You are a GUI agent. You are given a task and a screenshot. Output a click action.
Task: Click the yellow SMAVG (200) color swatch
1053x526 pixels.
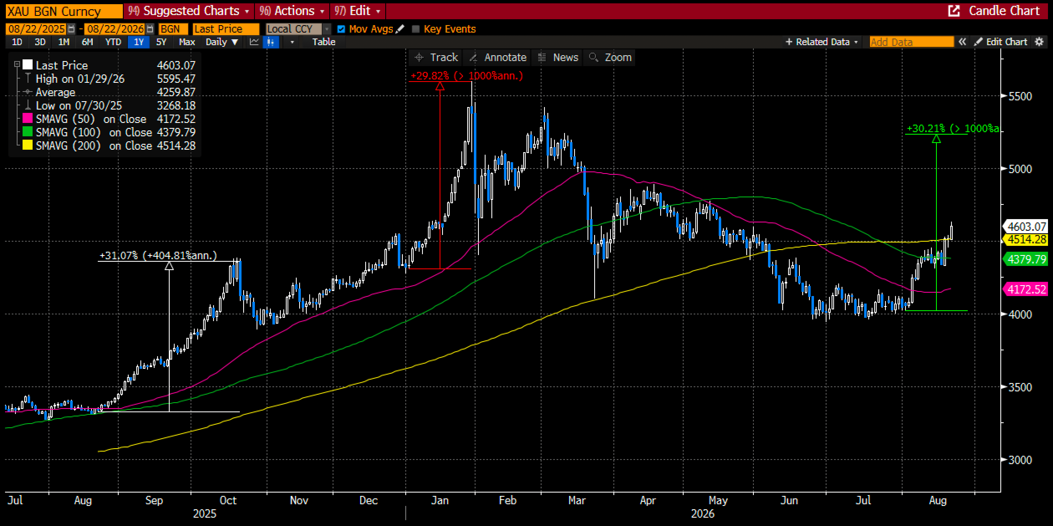pos(28,146)
